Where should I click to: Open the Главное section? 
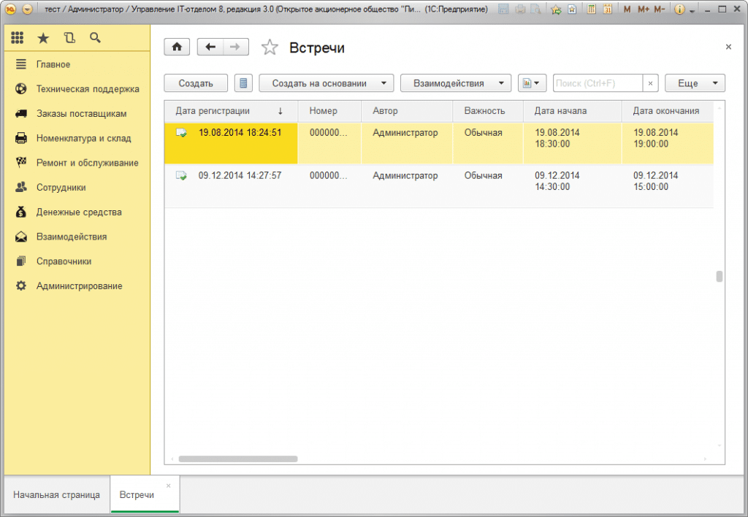(53, 64)
